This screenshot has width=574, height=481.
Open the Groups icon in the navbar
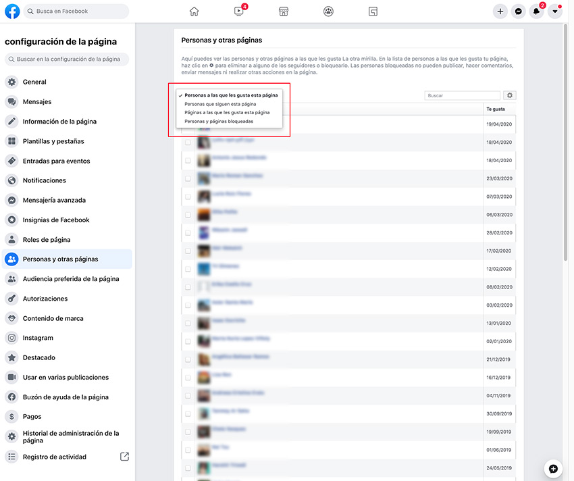pyautogui.click(x=328, y=11)
